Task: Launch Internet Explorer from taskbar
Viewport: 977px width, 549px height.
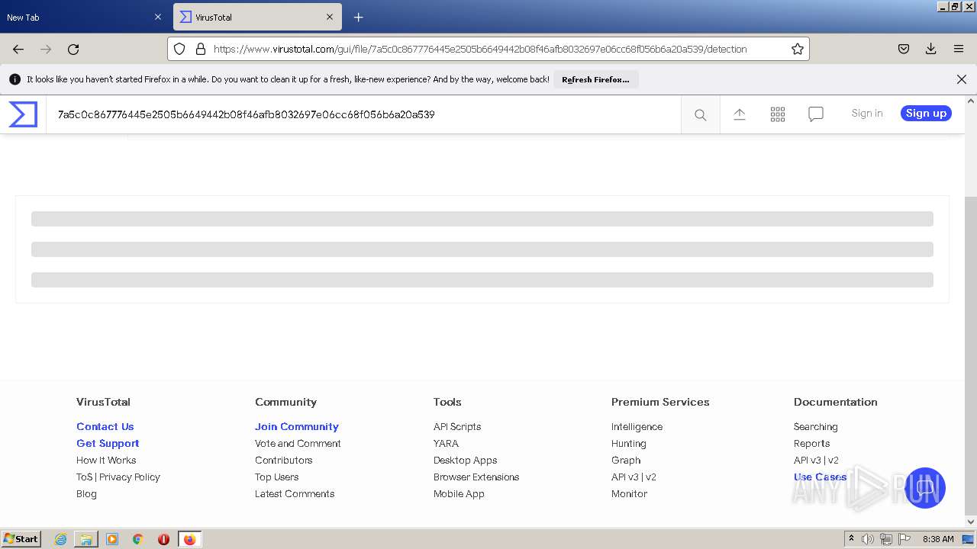Action: tap(60, 539)
